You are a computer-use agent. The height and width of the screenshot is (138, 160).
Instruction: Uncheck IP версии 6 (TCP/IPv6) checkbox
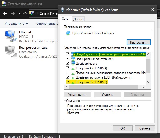[67, 82]
